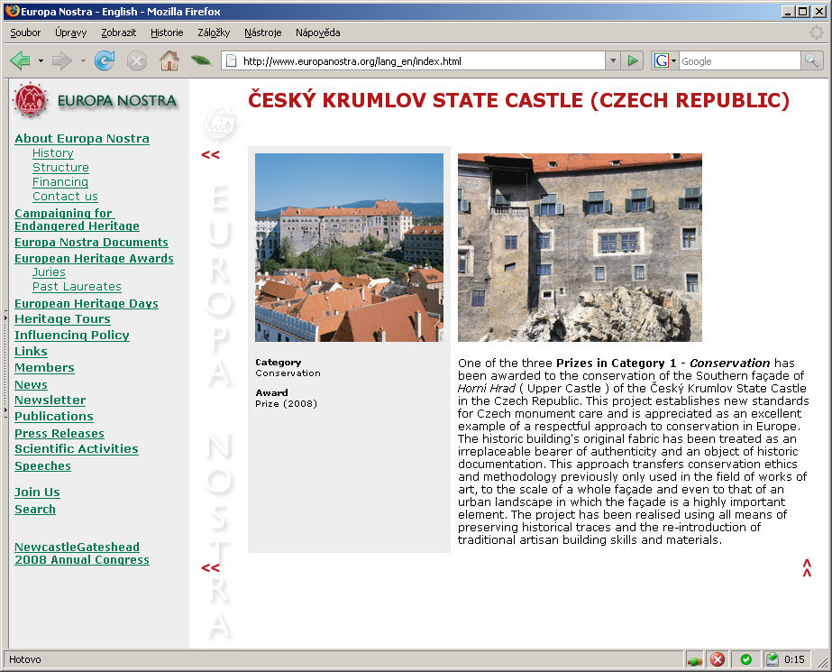Open the Historie menu
832x672 pixels.
(167, 32)
